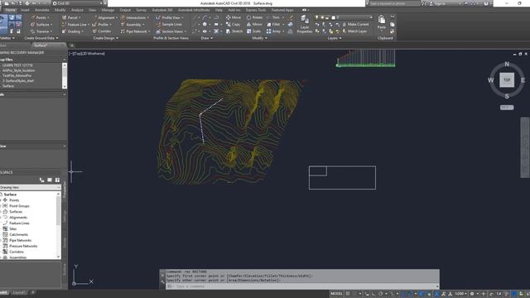Click the Toolspace tree vertical scrollbar

point(59,225)
